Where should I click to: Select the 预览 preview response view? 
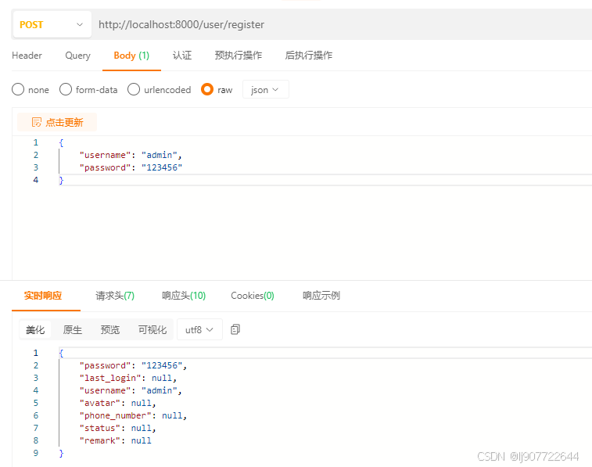tap(110, 329)
